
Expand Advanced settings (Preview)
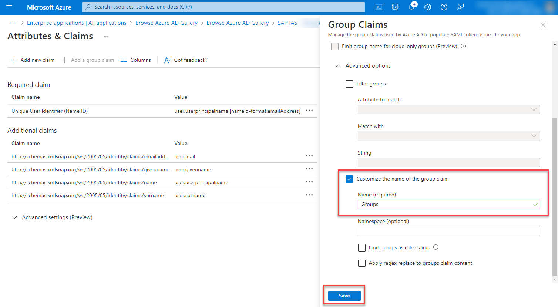click(x=52, y=217)
